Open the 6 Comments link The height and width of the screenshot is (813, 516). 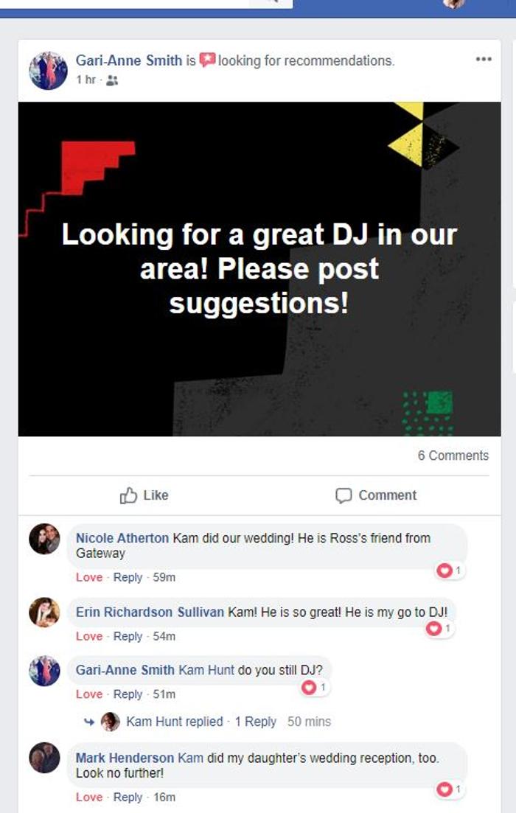pos(453,456)
